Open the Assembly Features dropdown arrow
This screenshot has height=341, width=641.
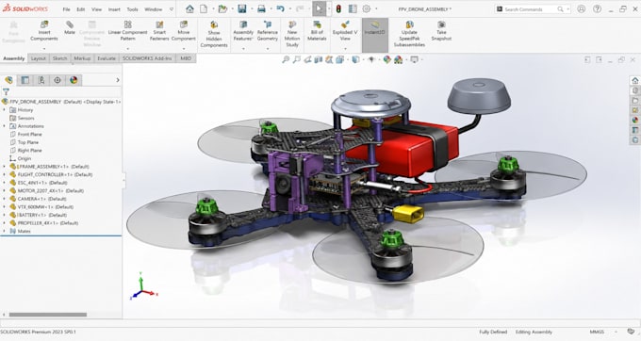[243, 49]
